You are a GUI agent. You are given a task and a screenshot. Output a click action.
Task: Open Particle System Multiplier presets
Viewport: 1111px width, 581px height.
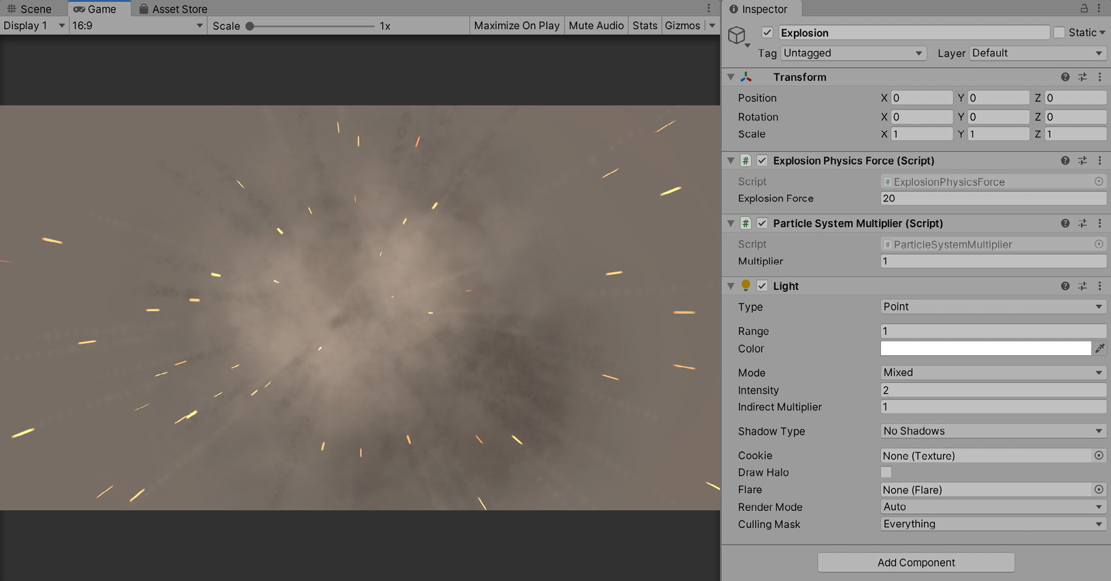[1082, 224]
